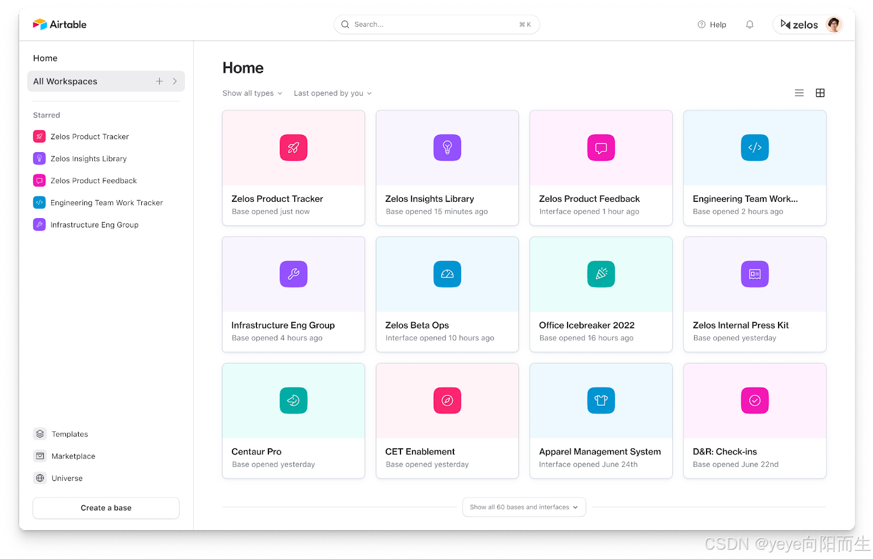873x559 pixels.
Task: Open the user avatar menu
Action: [834, 25]
